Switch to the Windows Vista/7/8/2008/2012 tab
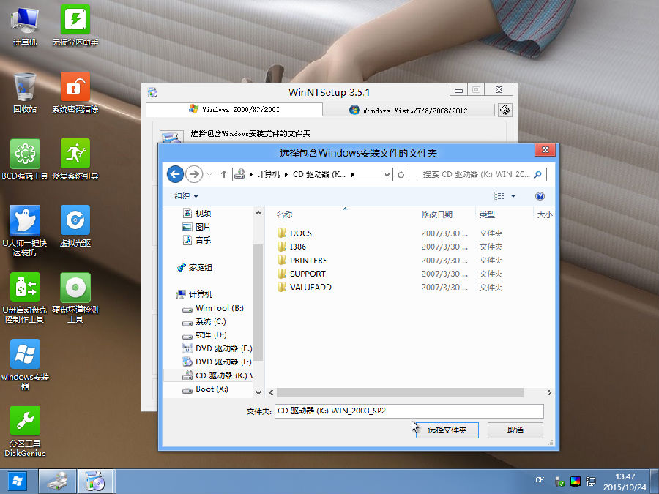659x494 pixels. click(x=409, y=110)
